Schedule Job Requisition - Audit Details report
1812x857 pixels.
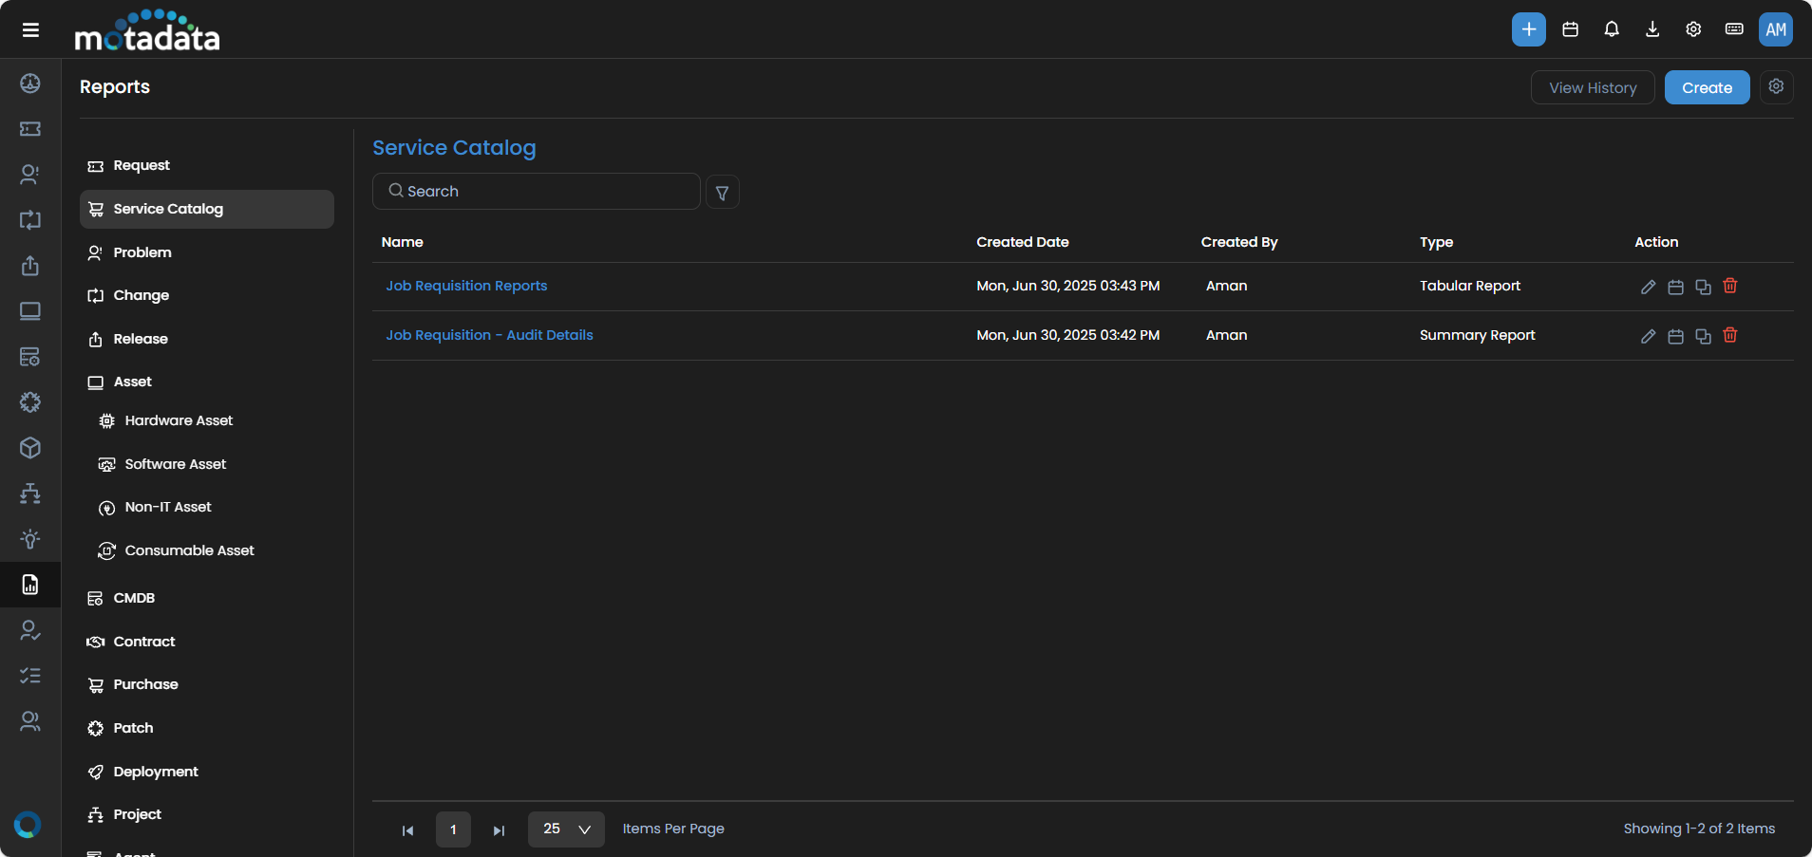click(1675, 336)
